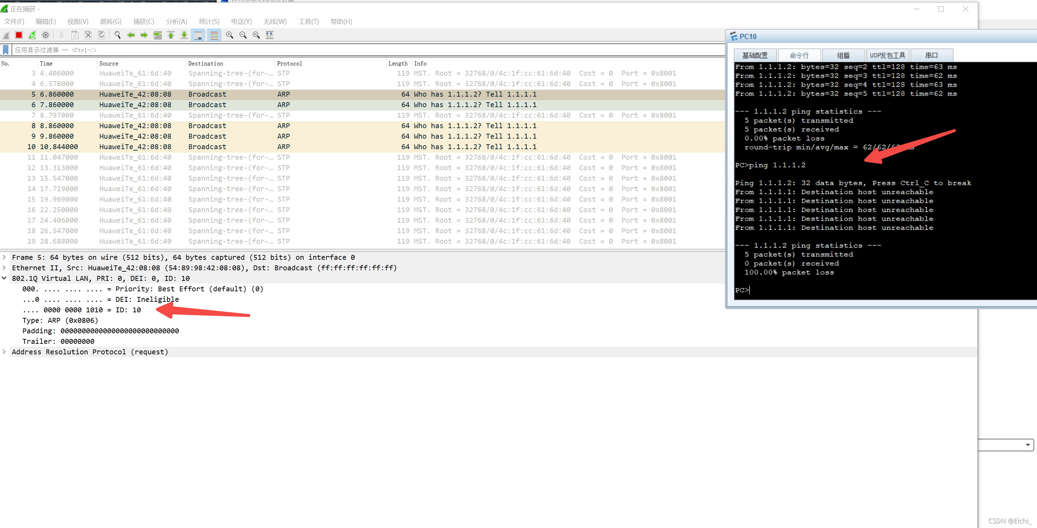Open the 视图(V) menu
Image resolution: width=1037 pixels, height=528 pixels.
(78, 21)
